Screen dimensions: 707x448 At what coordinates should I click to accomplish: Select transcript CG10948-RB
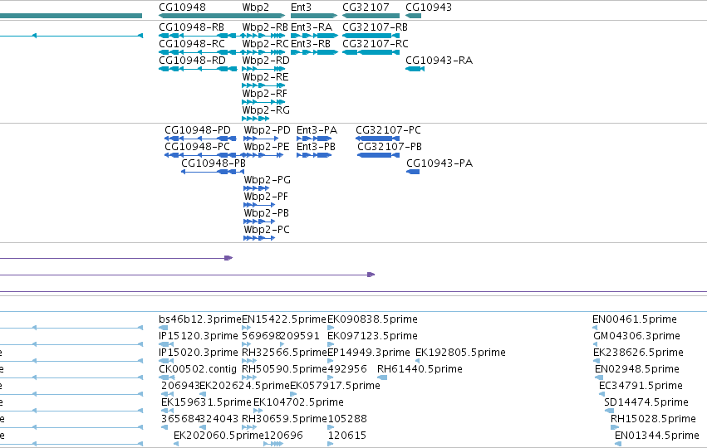(191, 27)
